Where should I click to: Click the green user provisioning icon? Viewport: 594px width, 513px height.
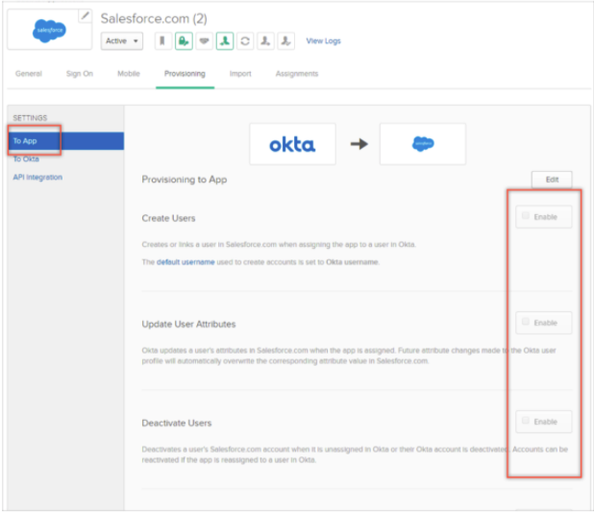[225, 41]
